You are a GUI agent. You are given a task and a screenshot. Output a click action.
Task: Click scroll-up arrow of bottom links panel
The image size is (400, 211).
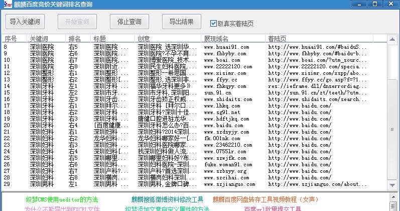point(393,197)
